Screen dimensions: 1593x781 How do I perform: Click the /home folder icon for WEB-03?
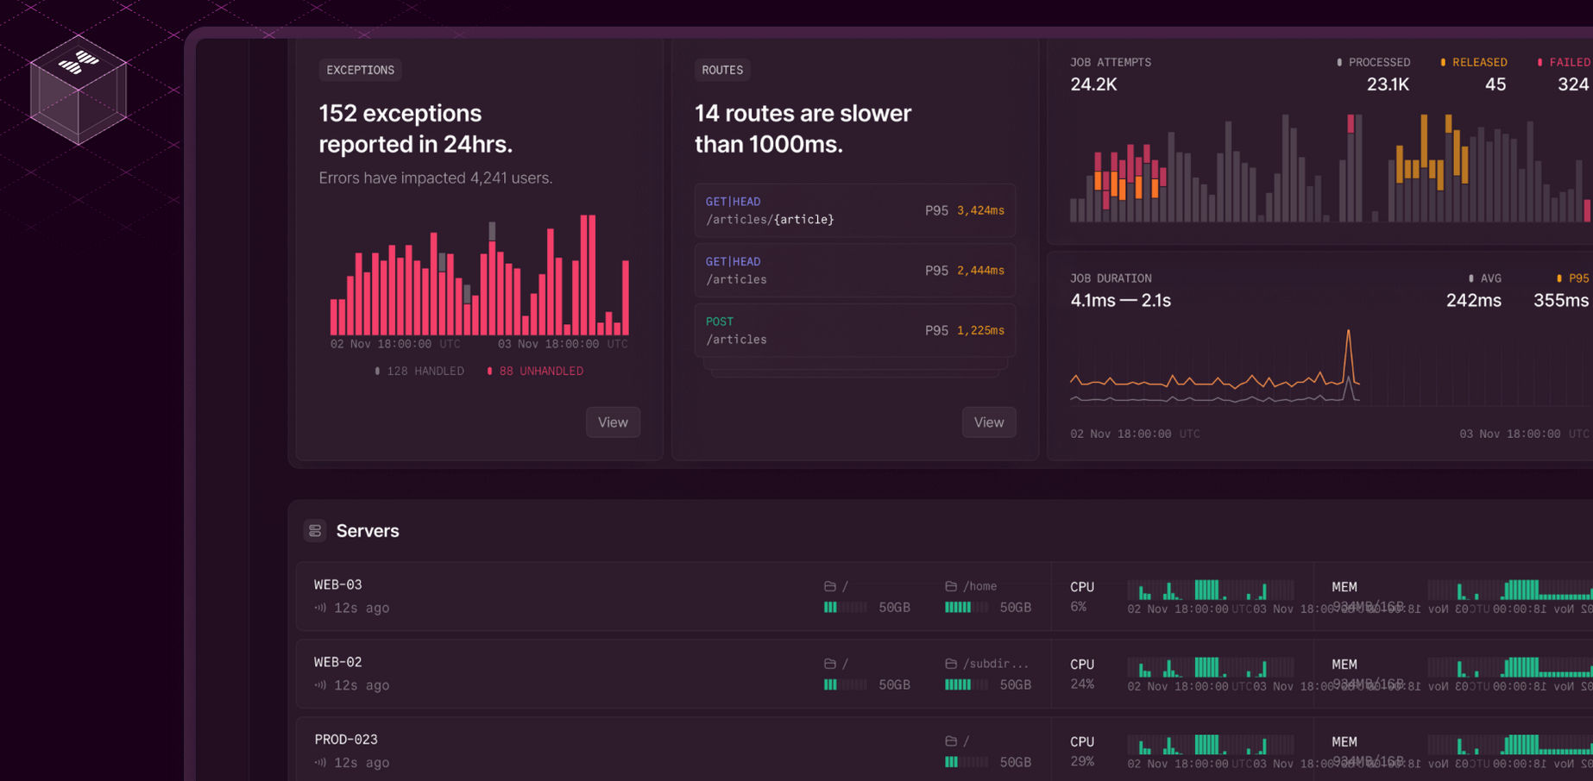click(x=951, y=586)
